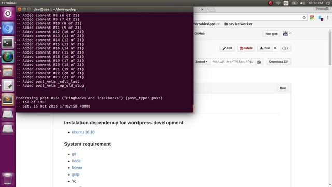The height and width of the screenshot is (187, 332).
Task: Click the Download ZIP button
Action: (x=279, y=62)
